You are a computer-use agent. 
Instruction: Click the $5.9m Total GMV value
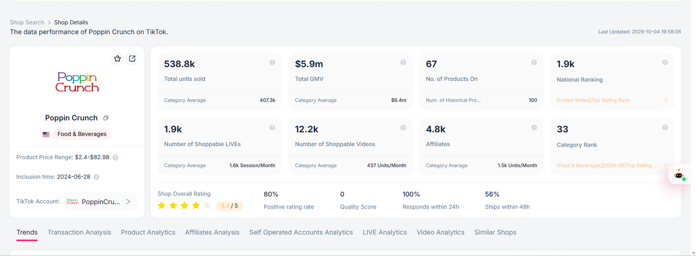(x=309, y=64)
